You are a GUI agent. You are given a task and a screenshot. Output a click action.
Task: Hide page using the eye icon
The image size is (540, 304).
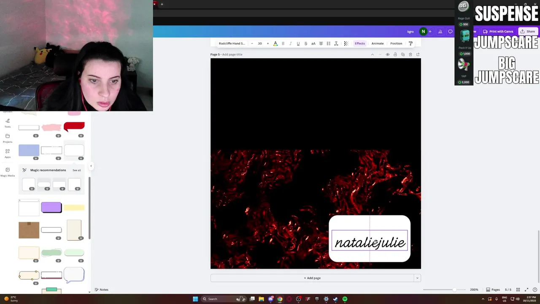click(x=388, y=54)
